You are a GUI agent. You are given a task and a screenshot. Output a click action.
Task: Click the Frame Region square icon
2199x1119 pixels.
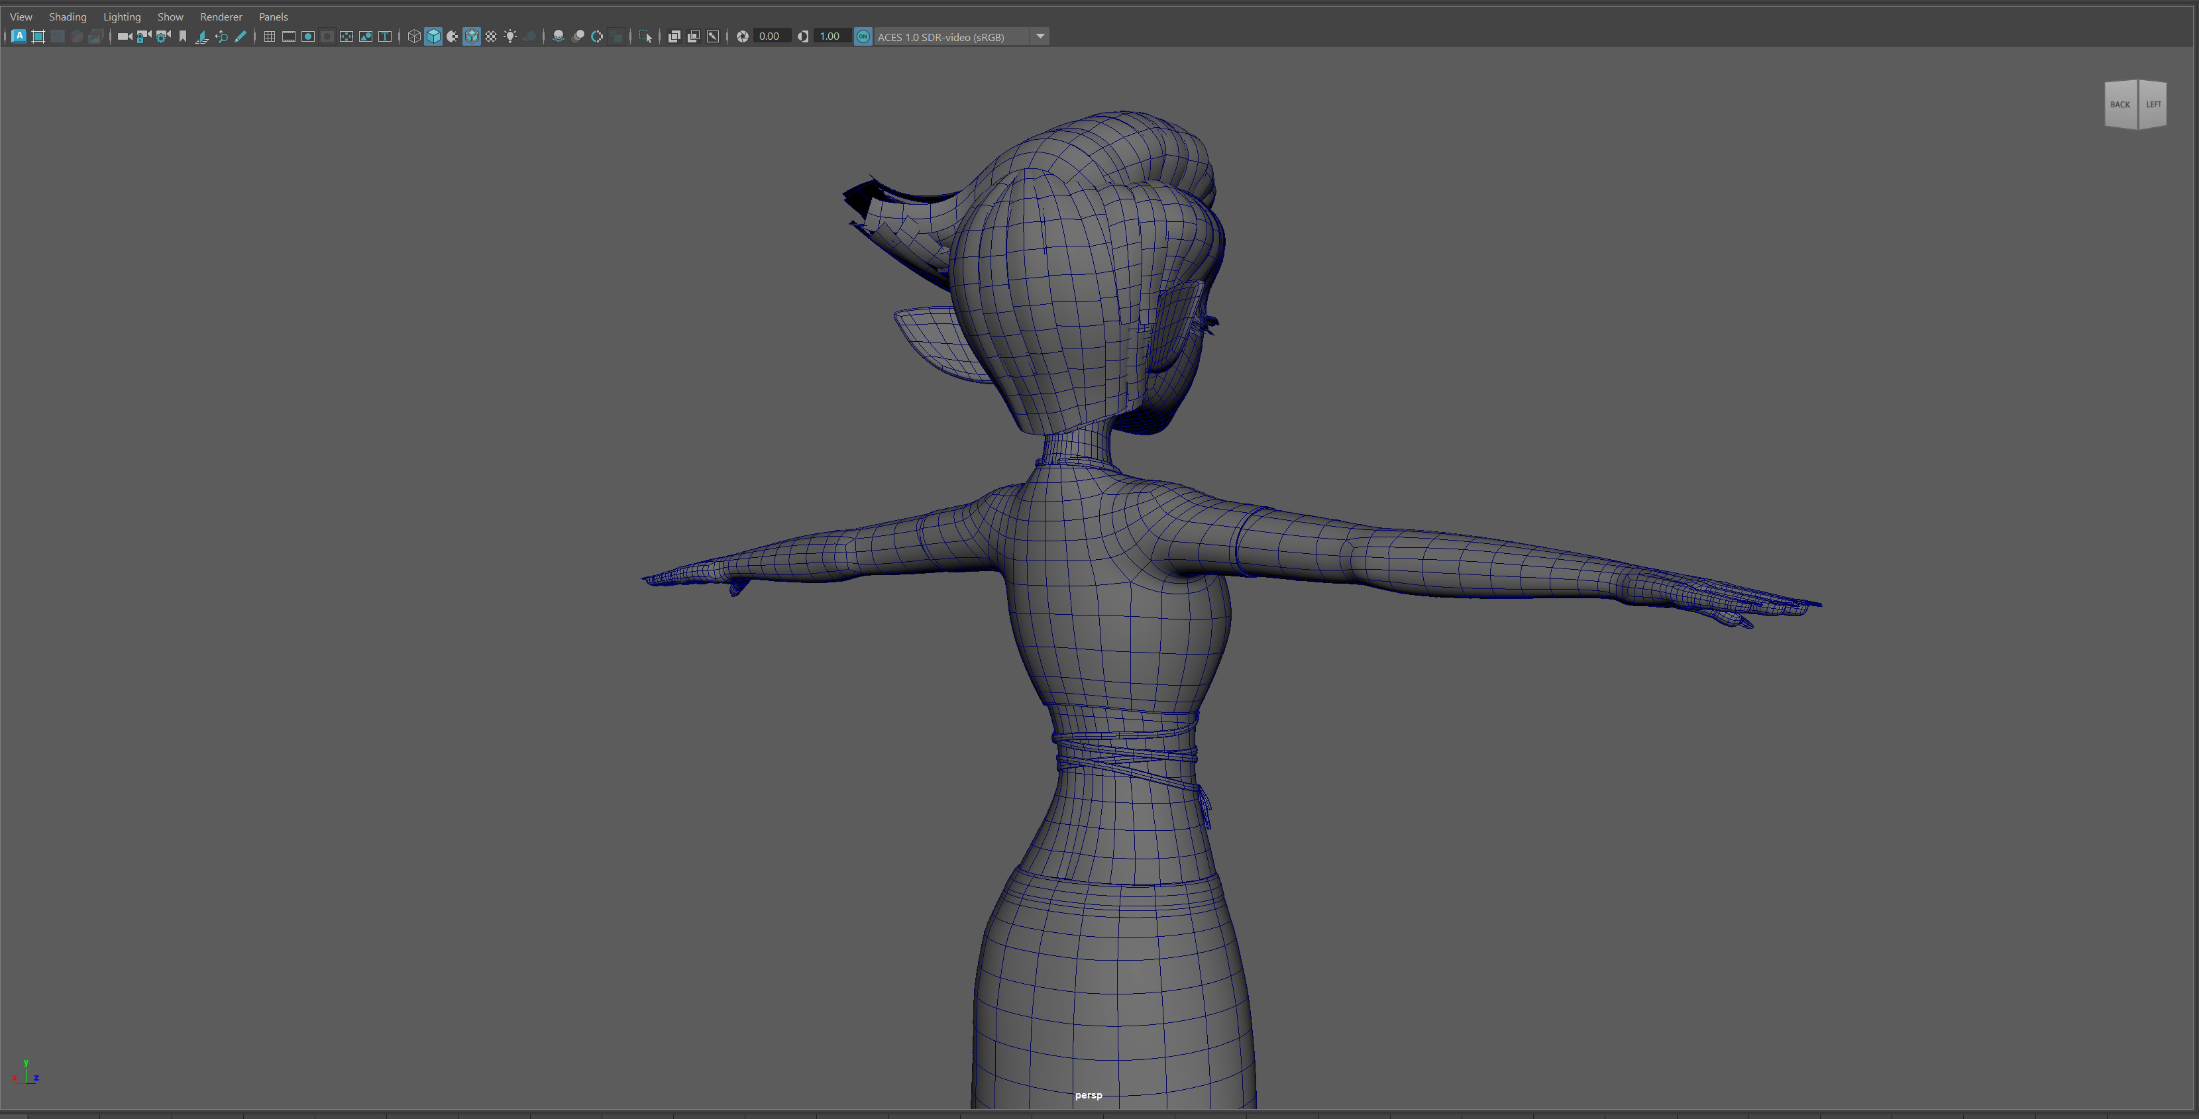pyautogui.click(x=38, y=36)
